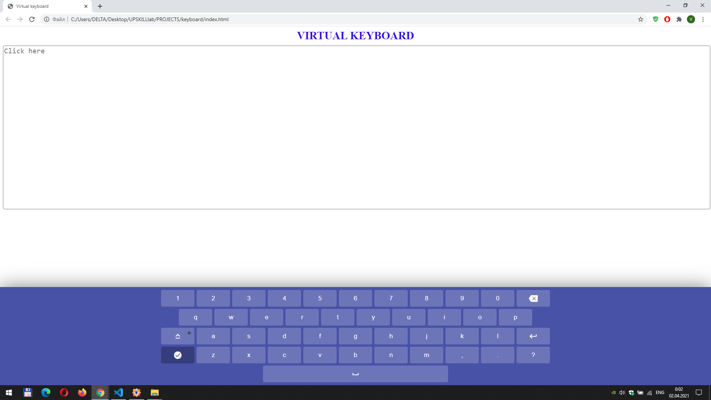
Task: Open Windows Start menu
Action: tap(9, 393)
